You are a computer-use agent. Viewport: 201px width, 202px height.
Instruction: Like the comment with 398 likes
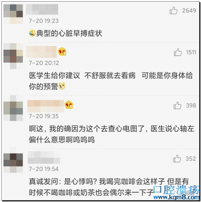[178, 105]
